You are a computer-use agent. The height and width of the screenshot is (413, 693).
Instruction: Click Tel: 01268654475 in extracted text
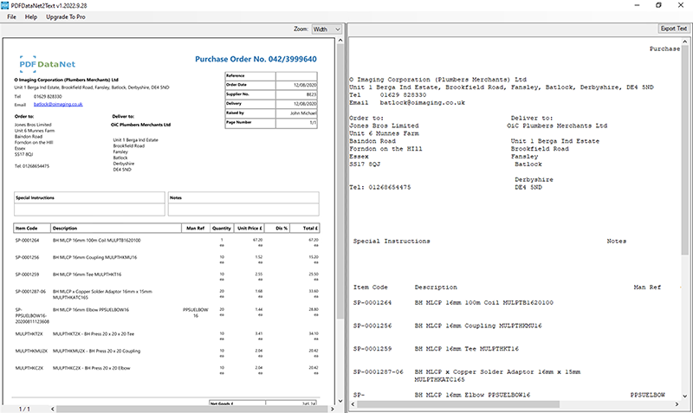pos(380,187)
